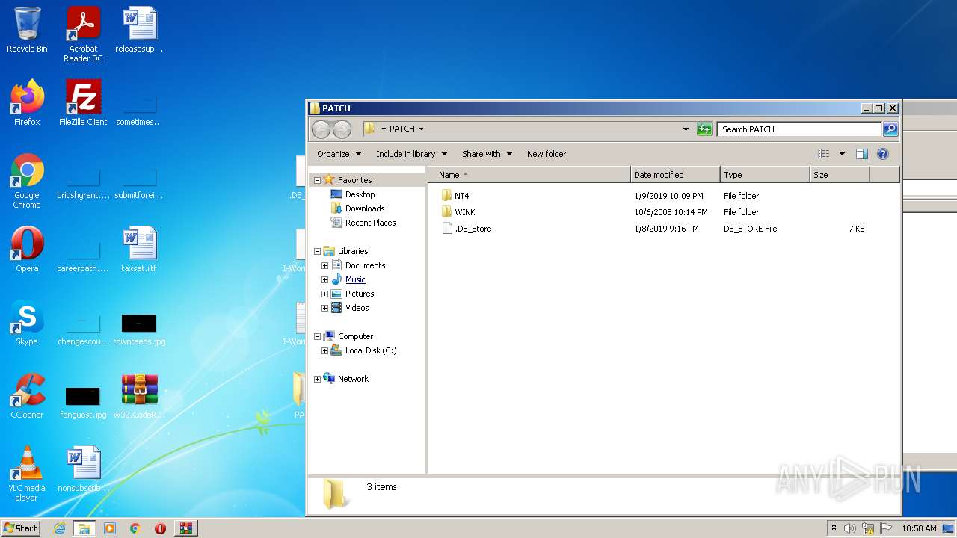Select the .DS_Store file
Viewport: 957px width, 538px height.
473,229
